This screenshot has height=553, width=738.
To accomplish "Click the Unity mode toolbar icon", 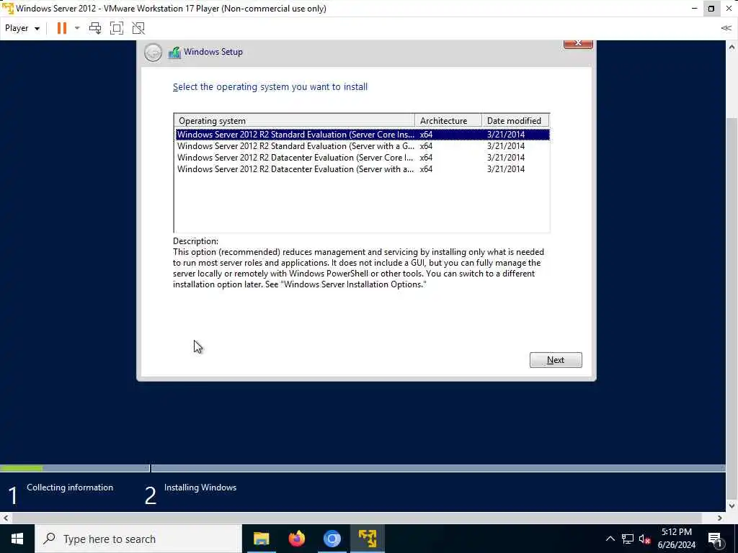I will 138,28.
